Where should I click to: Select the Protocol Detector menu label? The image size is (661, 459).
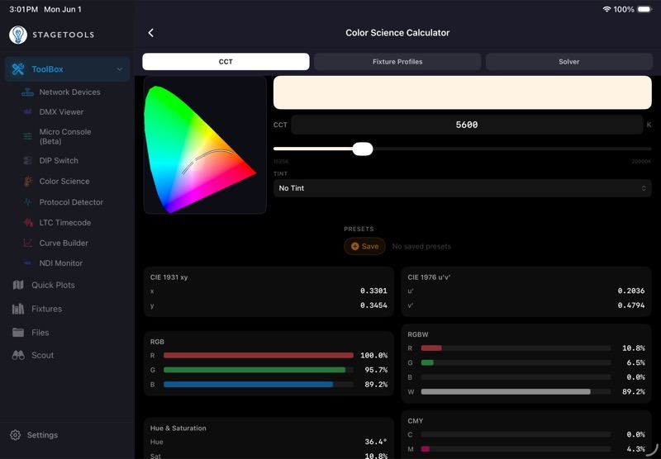point(71,202)
